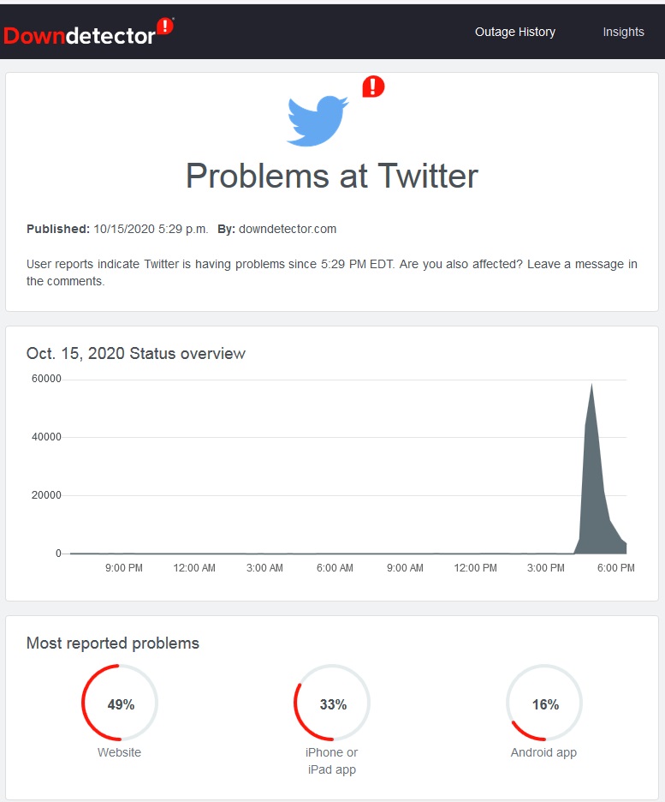This screenshot has width=665, height=802.
Task: Click the Problems at Twitter heading
Action: click(x=332, y=176)
